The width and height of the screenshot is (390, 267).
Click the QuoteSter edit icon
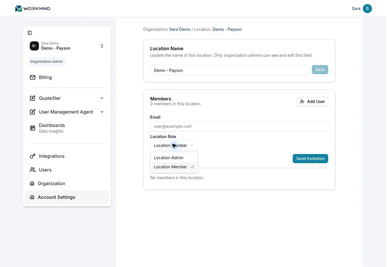(x=33, y=98)
